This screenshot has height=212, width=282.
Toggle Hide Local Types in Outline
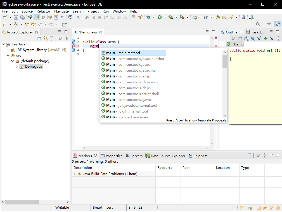tap(272, 38)
